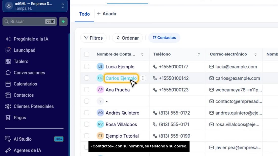The image size is (278, 156).
Task: Open Agentes de IA in the sidebar
Action: click(27, 150)
